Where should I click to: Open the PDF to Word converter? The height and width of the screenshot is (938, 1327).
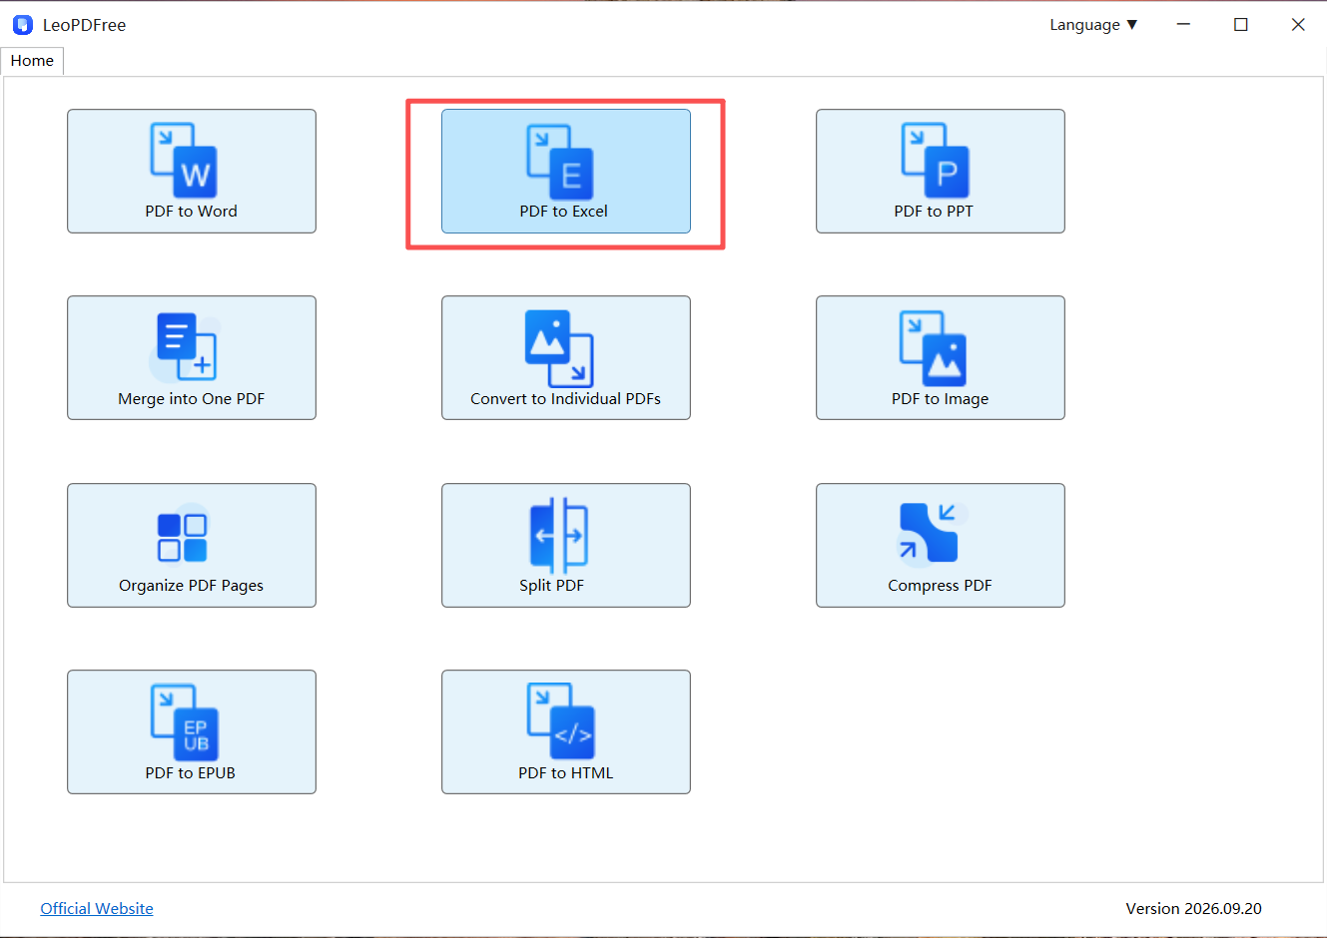(x=192, y=172)
